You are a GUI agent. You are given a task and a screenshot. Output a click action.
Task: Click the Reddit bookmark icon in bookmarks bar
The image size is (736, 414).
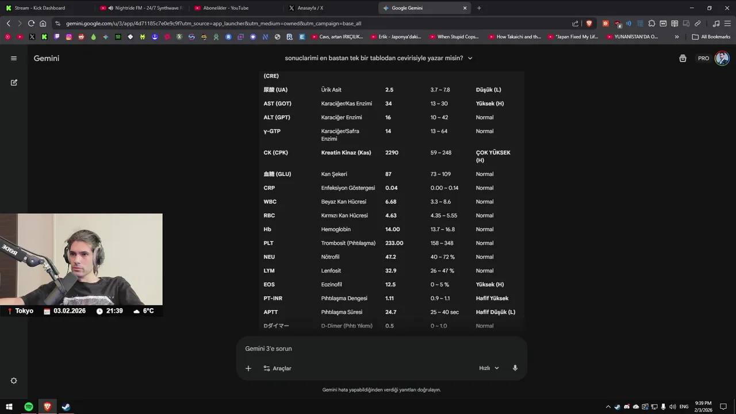tap(81, 37)
